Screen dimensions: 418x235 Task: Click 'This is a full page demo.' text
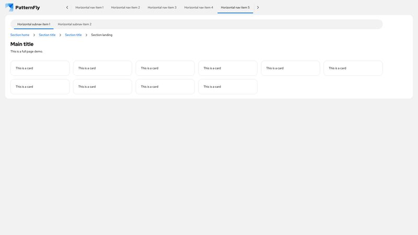click(x=27, y=51)
